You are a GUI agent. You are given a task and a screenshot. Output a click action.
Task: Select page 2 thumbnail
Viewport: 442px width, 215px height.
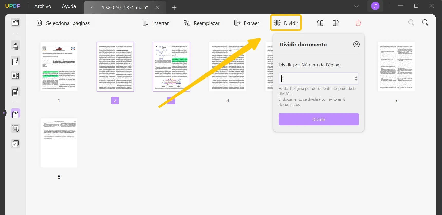(x=115, y=67)
